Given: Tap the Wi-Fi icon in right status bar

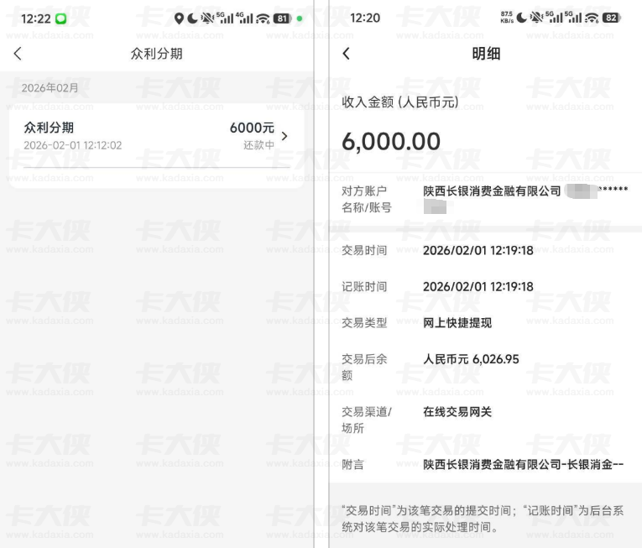Looking at the screenshot, I should (x=592, y=18).
